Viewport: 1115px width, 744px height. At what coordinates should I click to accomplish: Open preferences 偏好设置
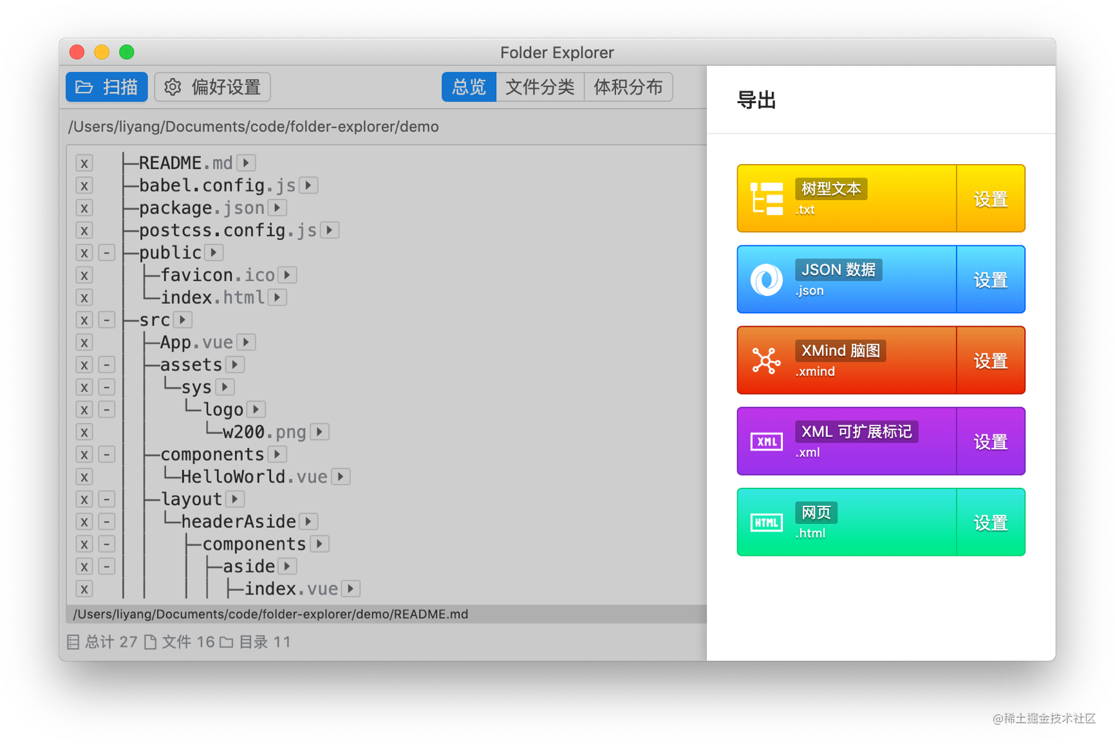[x=212, y=87]
